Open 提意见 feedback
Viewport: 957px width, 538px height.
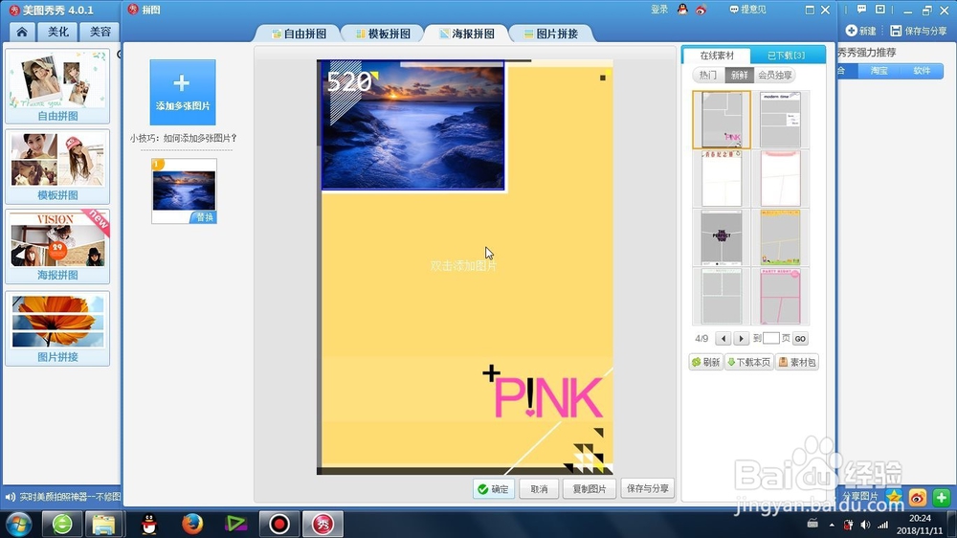point(747,10)
